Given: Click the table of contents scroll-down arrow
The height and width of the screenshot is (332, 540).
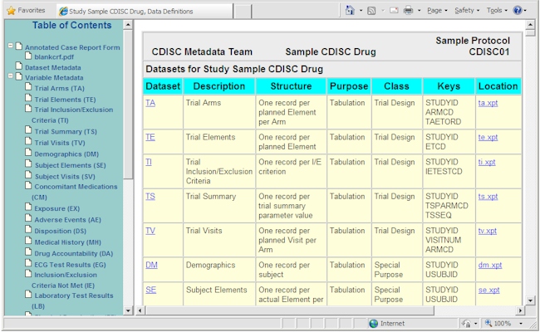Looking at the screenshot, I should 128,310.
